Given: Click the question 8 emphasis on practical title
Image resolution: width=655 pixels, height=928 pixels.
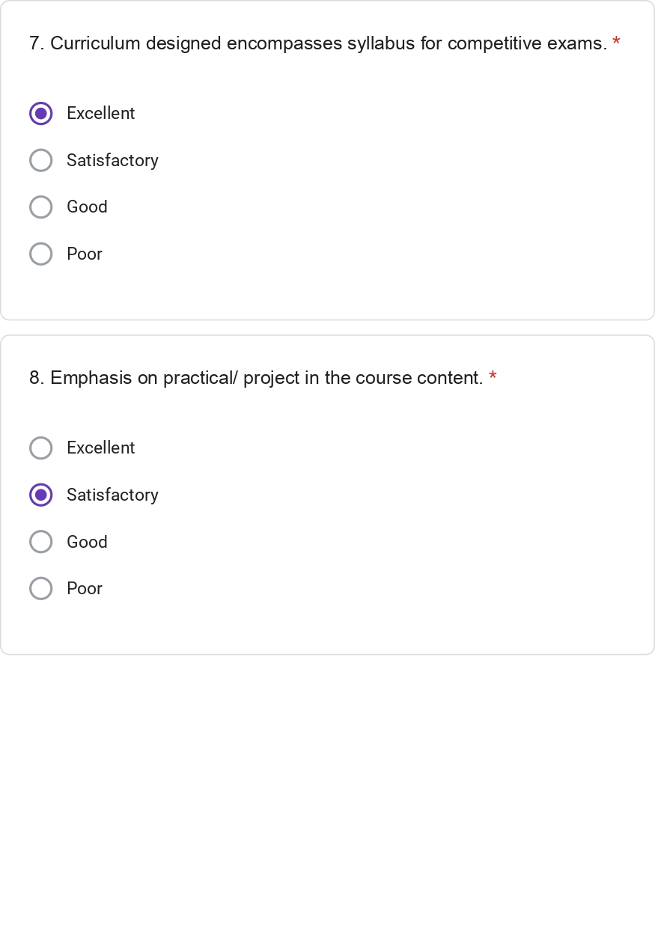Looking at the screenshot, I should [256, 378].
